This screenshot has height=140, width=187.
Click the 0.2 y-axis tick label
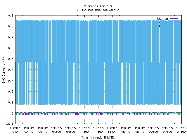point(11,92)
